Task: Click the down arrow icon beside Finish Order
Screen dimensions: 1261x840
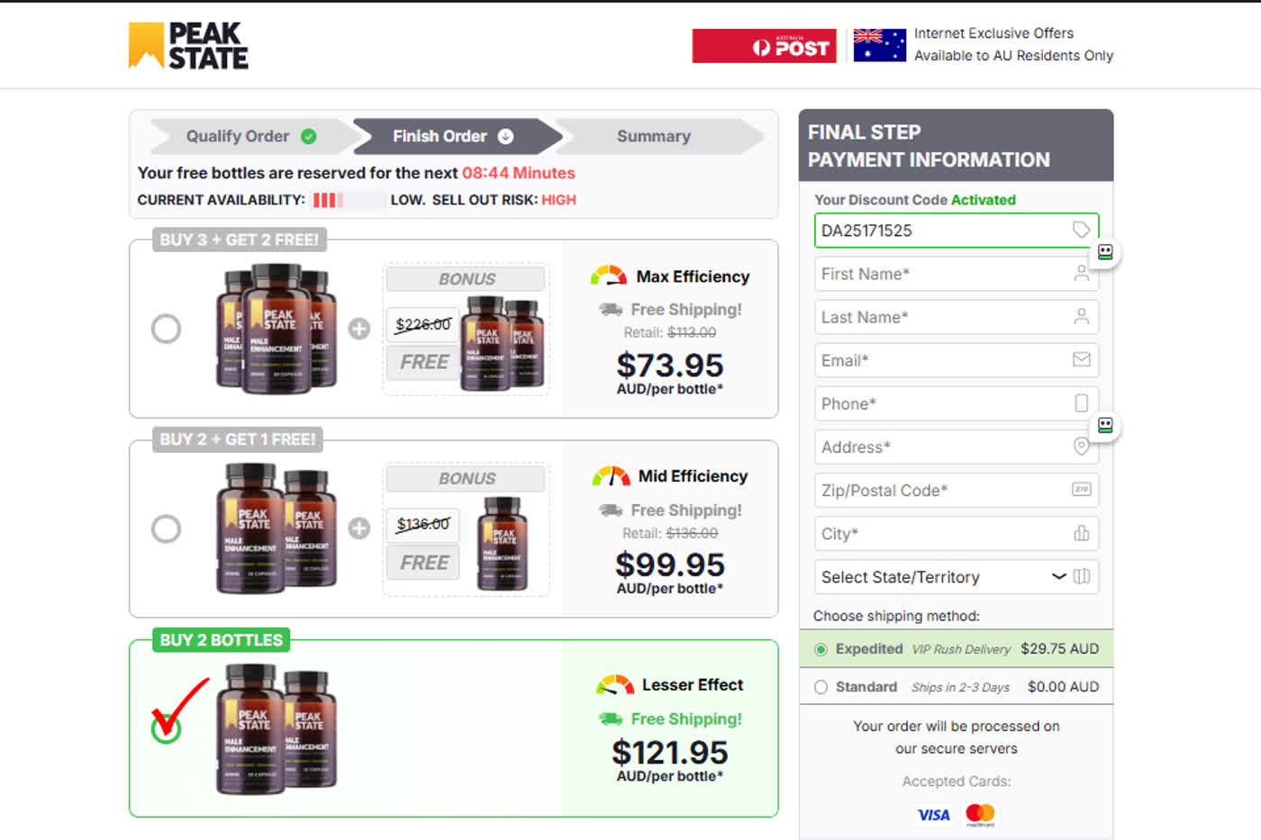Action: [506, 136]
